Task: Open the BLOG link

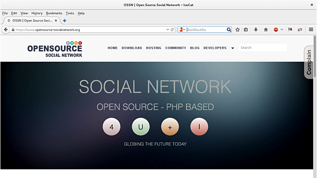Action: click(195, 48)
